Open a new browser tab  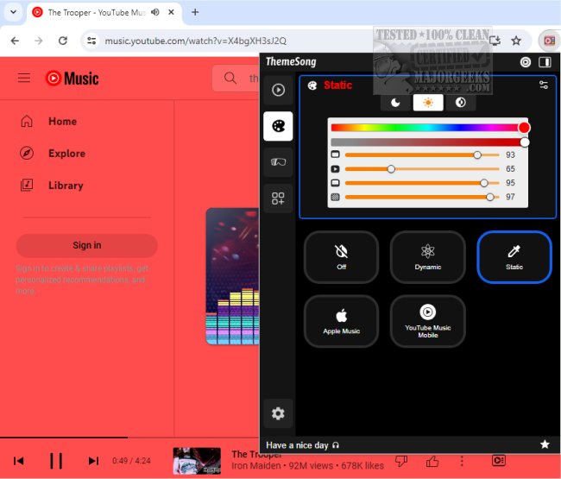[195, 12]
